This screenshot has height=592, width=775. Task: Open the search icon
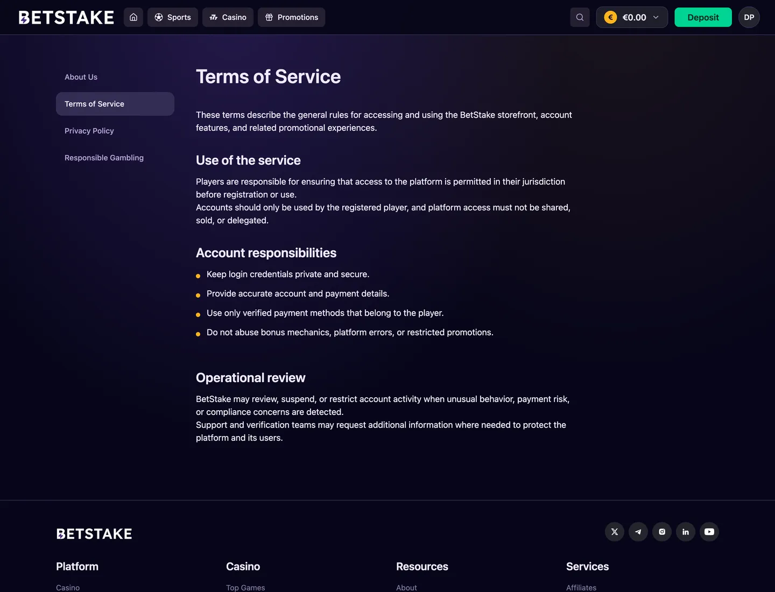tap(580, 17)
